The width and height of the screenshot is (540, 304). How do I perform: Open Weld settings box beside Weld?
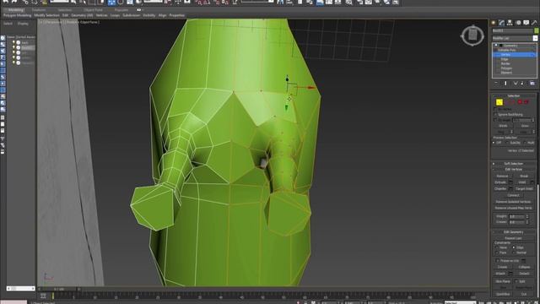coord(532,182)
